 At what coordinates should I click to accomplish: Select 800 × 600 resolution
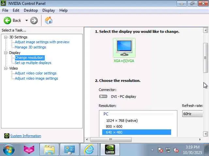click(x=114, y=126)
